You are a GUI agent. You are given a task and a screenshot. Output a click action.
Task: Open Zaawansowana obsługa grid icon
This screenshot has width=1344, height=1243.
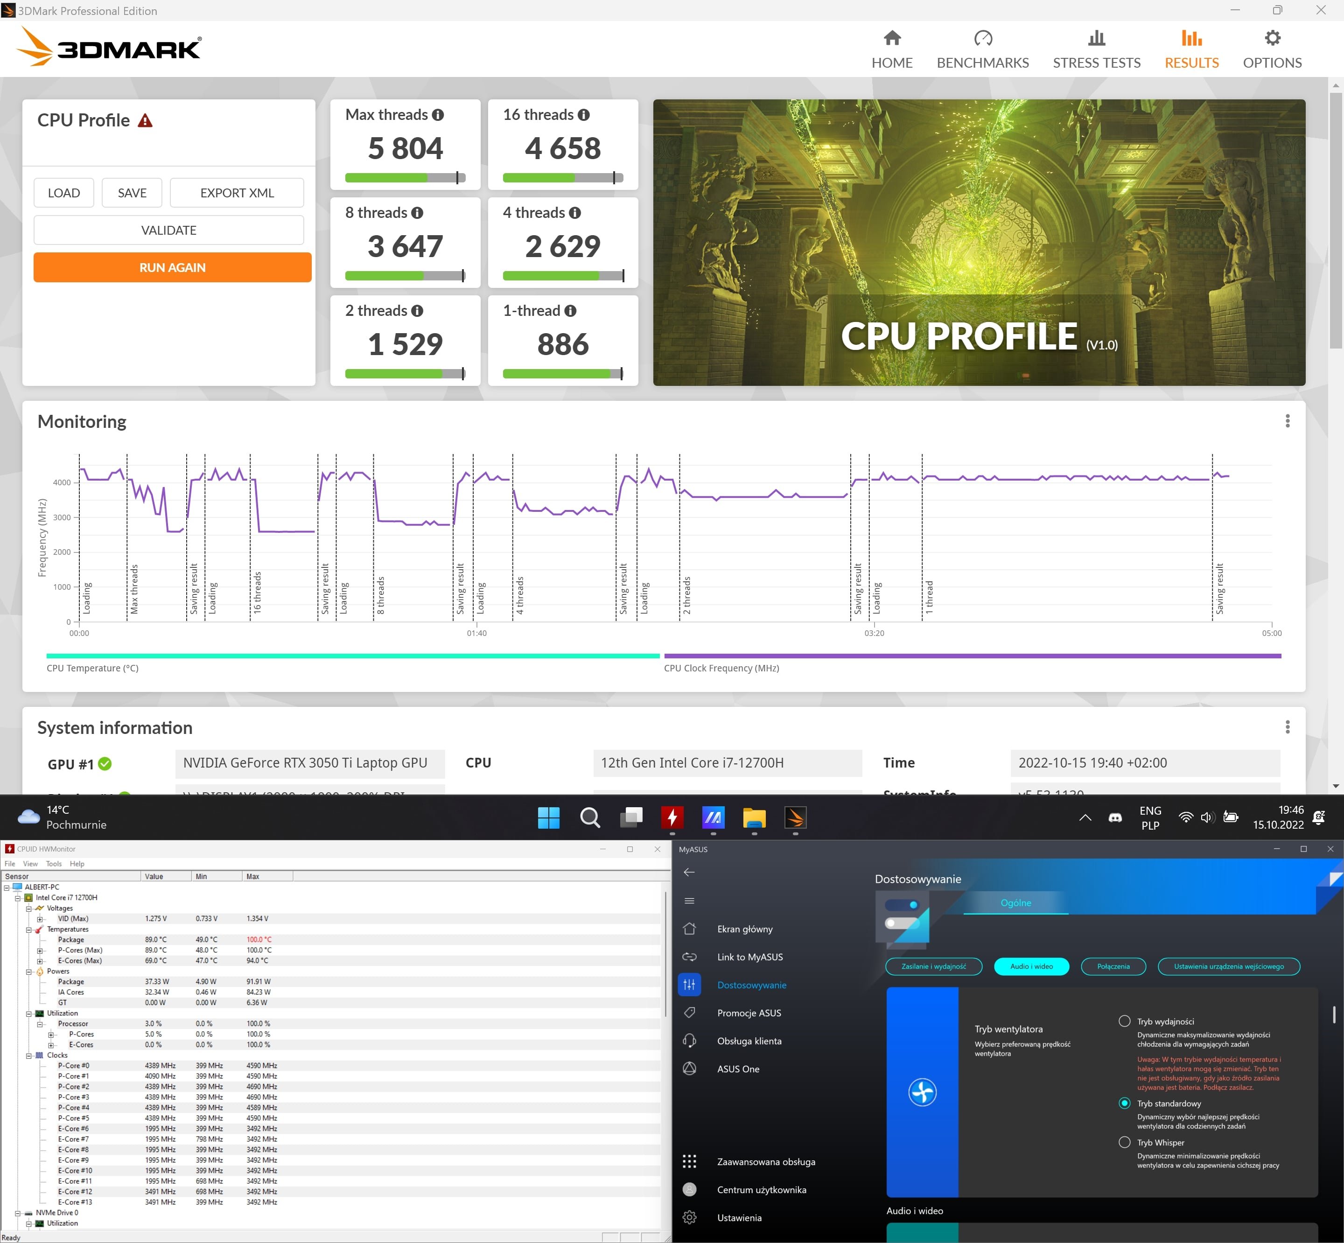point(689,1162)
